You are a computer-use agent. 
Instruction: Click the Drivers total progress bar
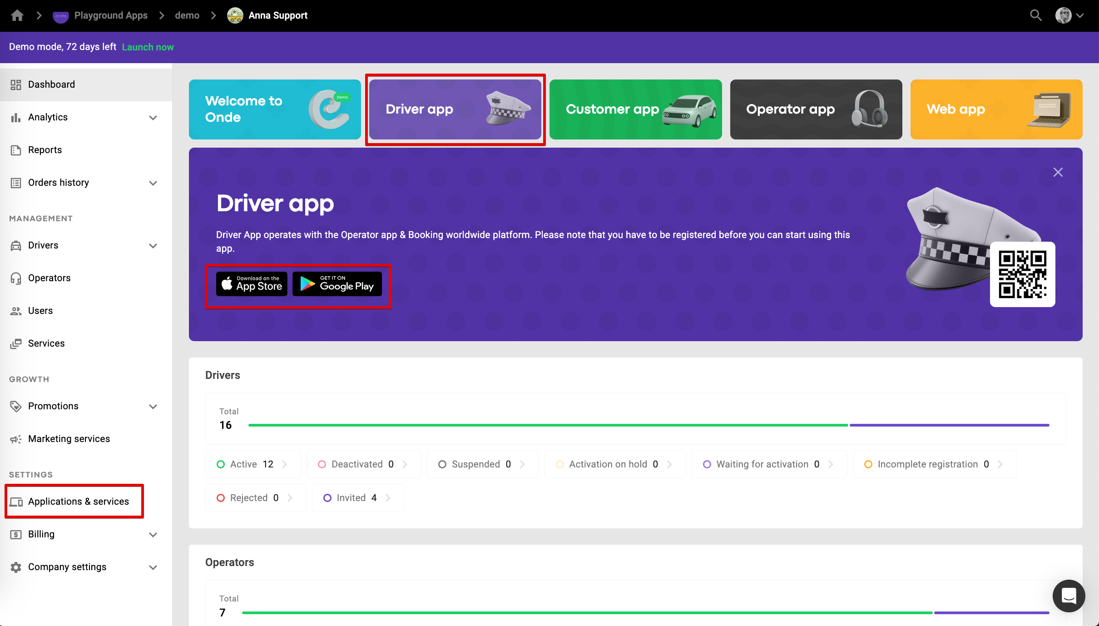point(649,425)
